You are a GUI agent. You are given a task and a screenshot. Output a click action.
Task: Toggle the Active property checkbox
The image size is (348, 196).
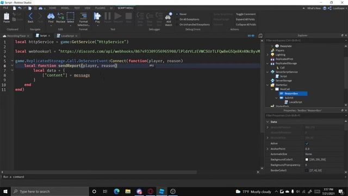click(x=307, y=144)
